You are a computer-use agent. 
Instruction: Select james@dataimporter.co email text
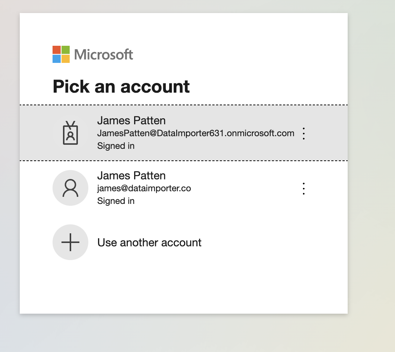(144, 188)
